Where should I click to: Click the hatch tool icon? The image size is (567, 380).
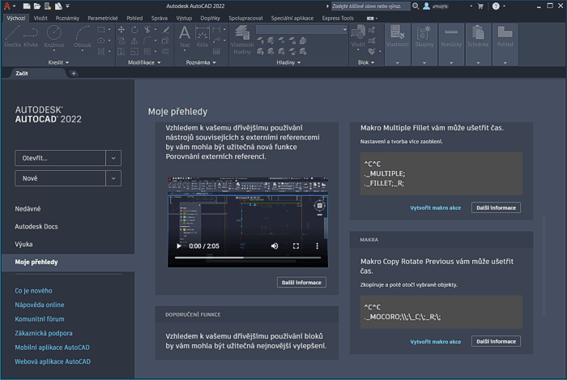coord(101,51)
